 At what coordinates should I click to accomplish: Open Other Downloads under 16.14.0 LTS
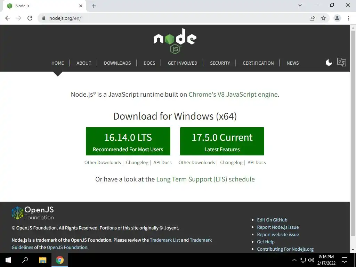click(x=103, y=163)
